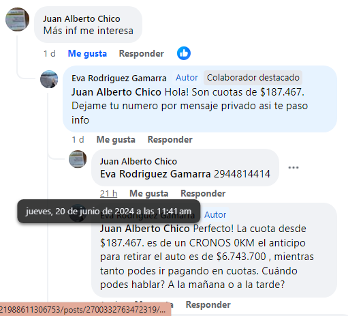Image resolution: width=348 pixels, height=316 pixels.
Task: Click the blue thumbs-up reaction icon
Action: tap(184, 53)
